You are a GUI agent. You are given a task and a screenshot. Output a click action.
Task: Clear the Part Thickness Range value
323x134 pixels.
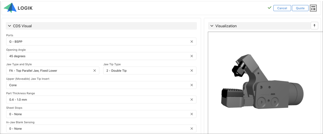[x=191, y=100]
